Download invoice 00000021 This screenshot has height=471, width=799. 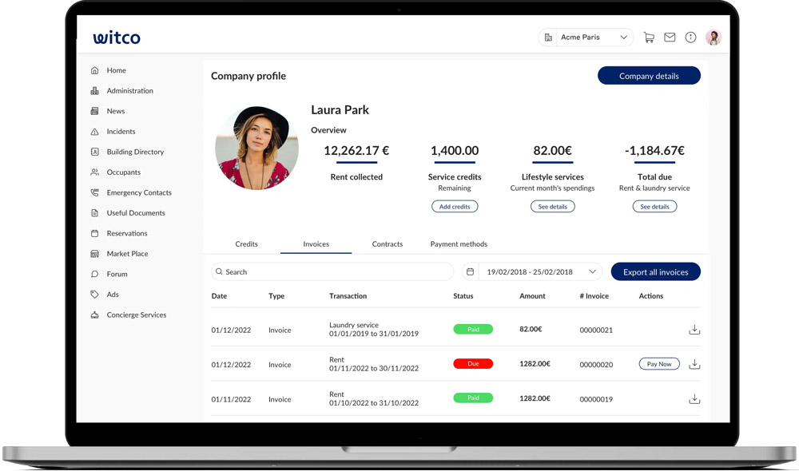[x=694, y=330]
